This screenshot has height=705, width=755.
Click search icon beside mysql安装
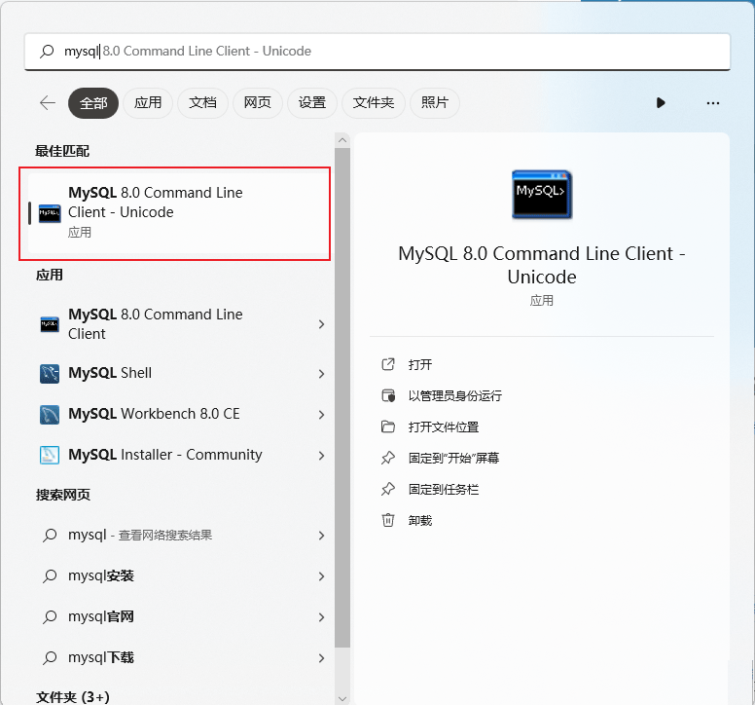[x=50, y=575]
